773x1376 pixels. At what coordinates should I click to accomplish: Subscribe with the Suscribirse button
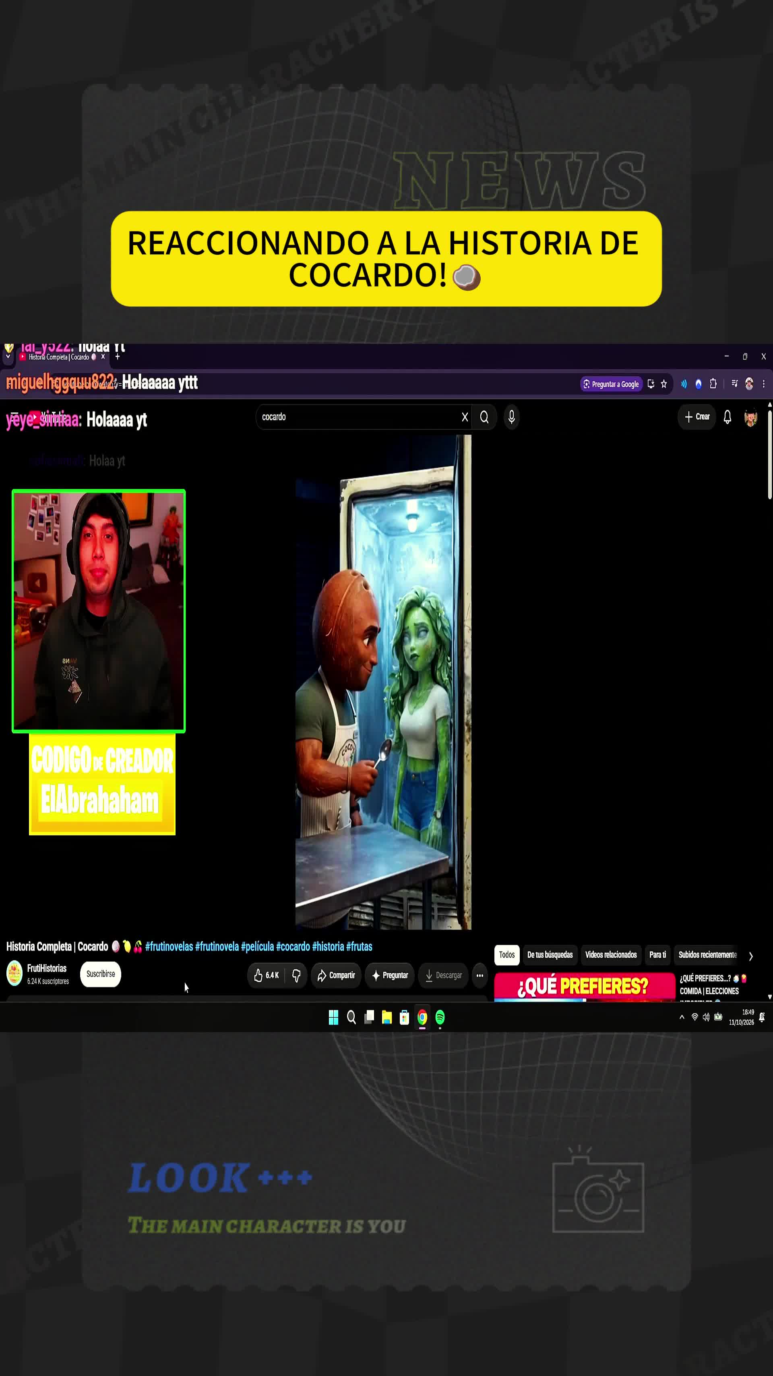[100, 974]
